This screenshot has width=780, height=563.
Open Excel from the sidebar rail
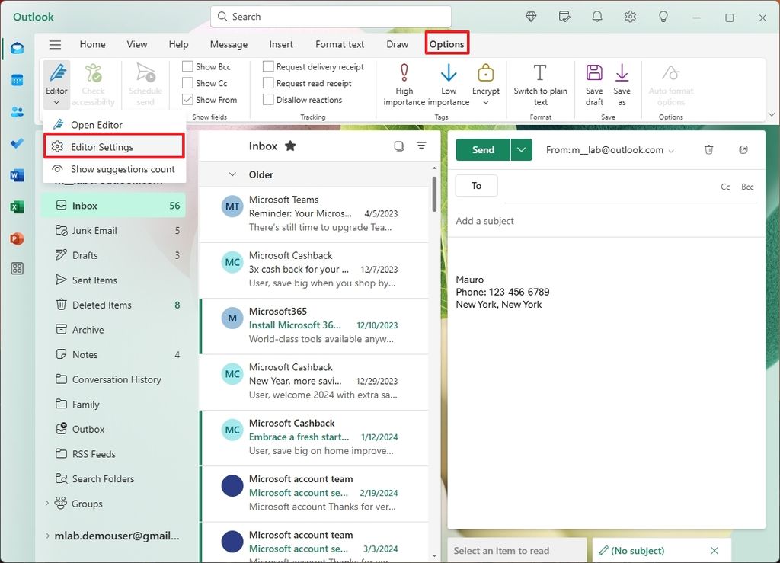click(17, 206)
